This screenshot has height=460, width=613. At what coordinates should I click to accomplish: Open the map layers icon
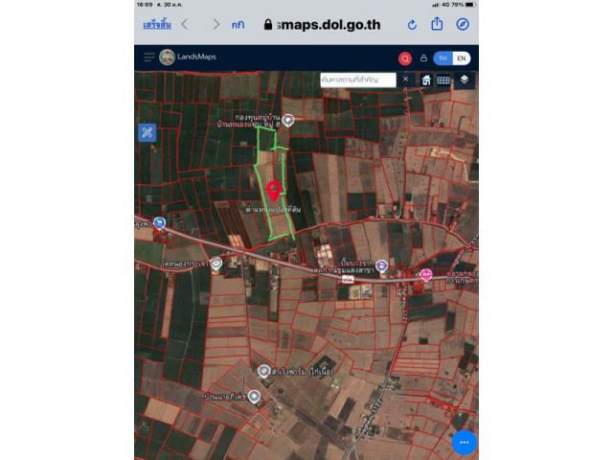coord(464,80)
